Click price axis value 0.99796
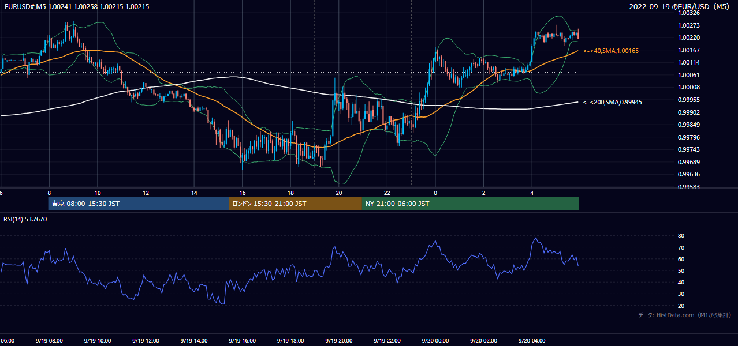The image size is (738, 346). pos(688,137)
